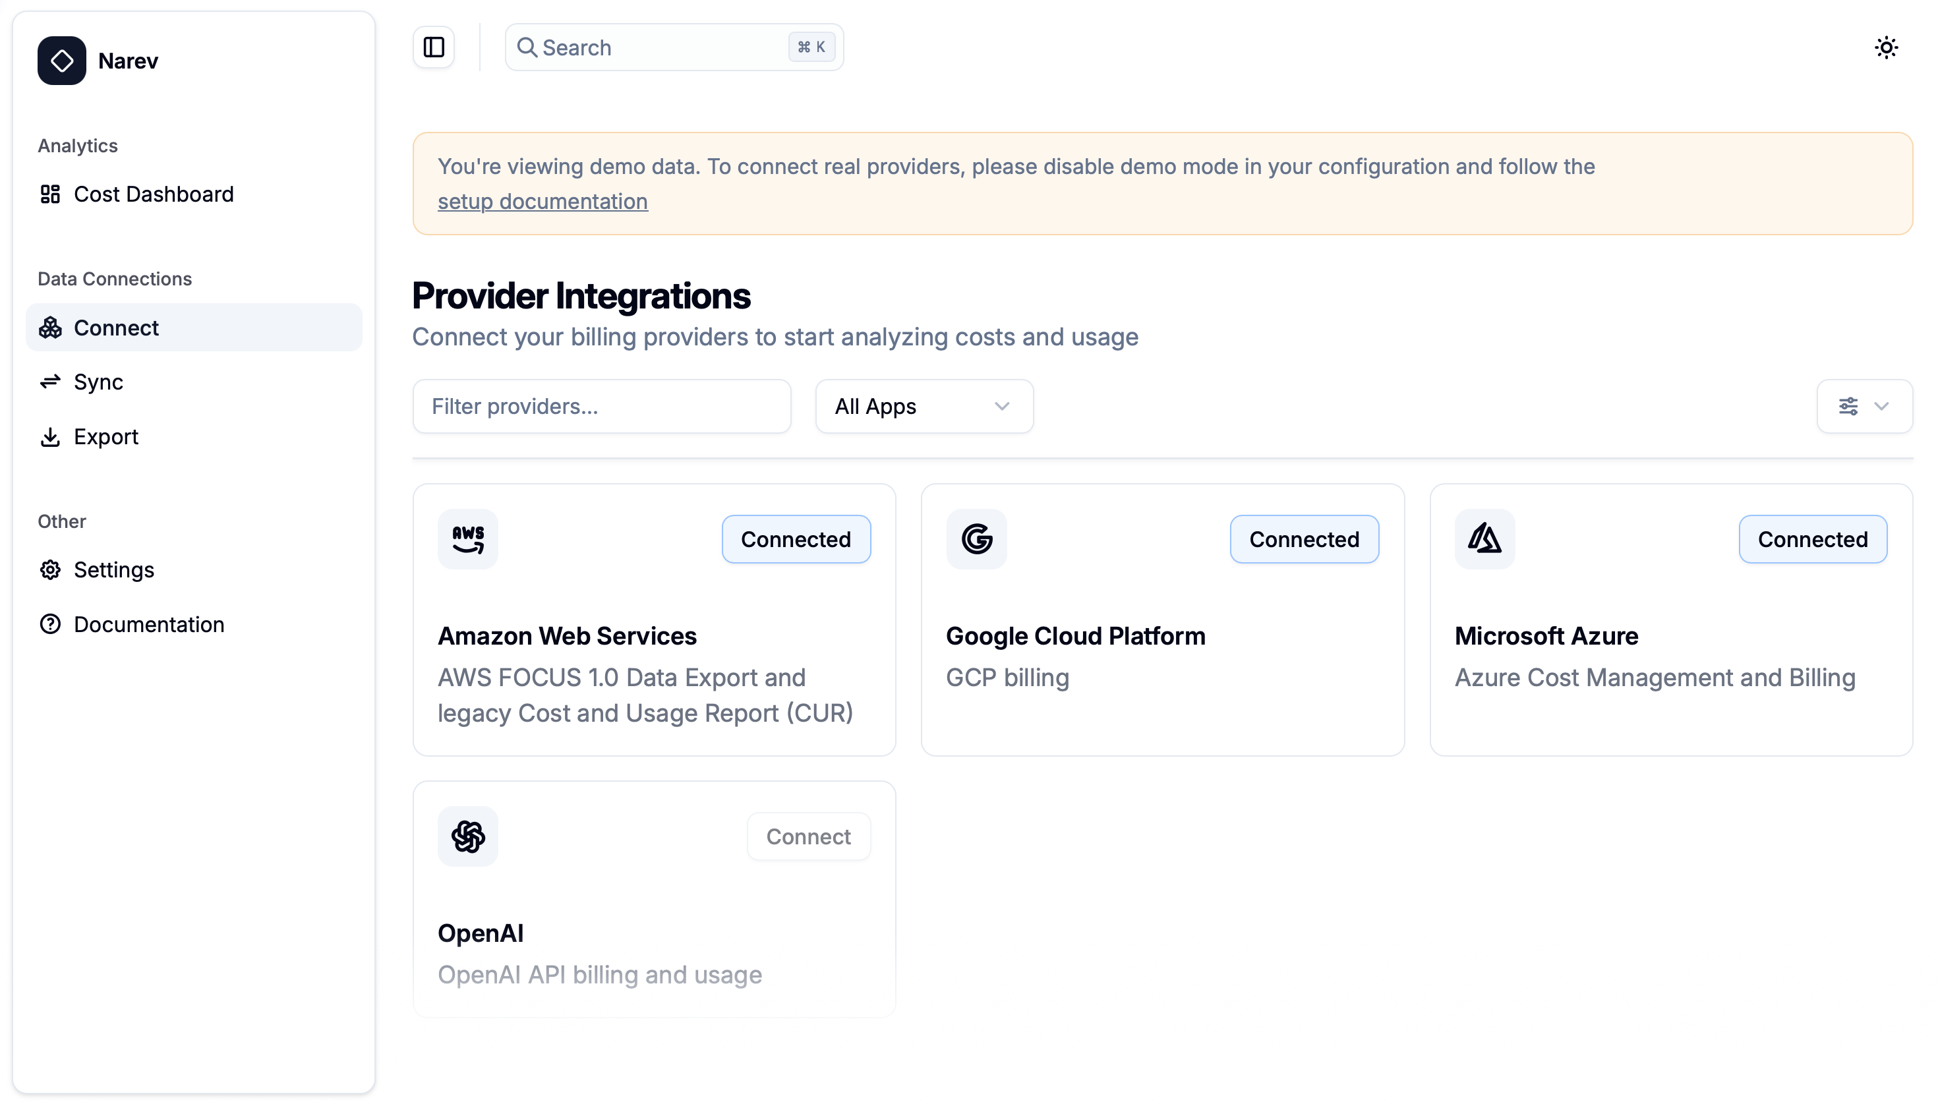The image size is (1938, 1106).
Task: Open Documentation from the sidebar
Action: [194, 624]
